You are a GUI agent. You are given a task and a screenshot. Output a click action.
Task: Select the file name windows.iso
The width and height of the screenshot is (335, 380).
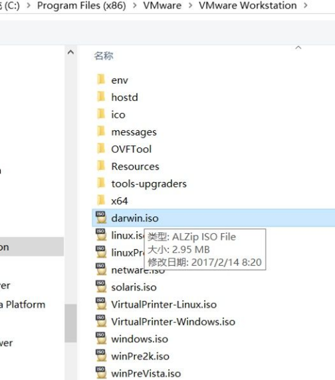(x=140, y=339)
